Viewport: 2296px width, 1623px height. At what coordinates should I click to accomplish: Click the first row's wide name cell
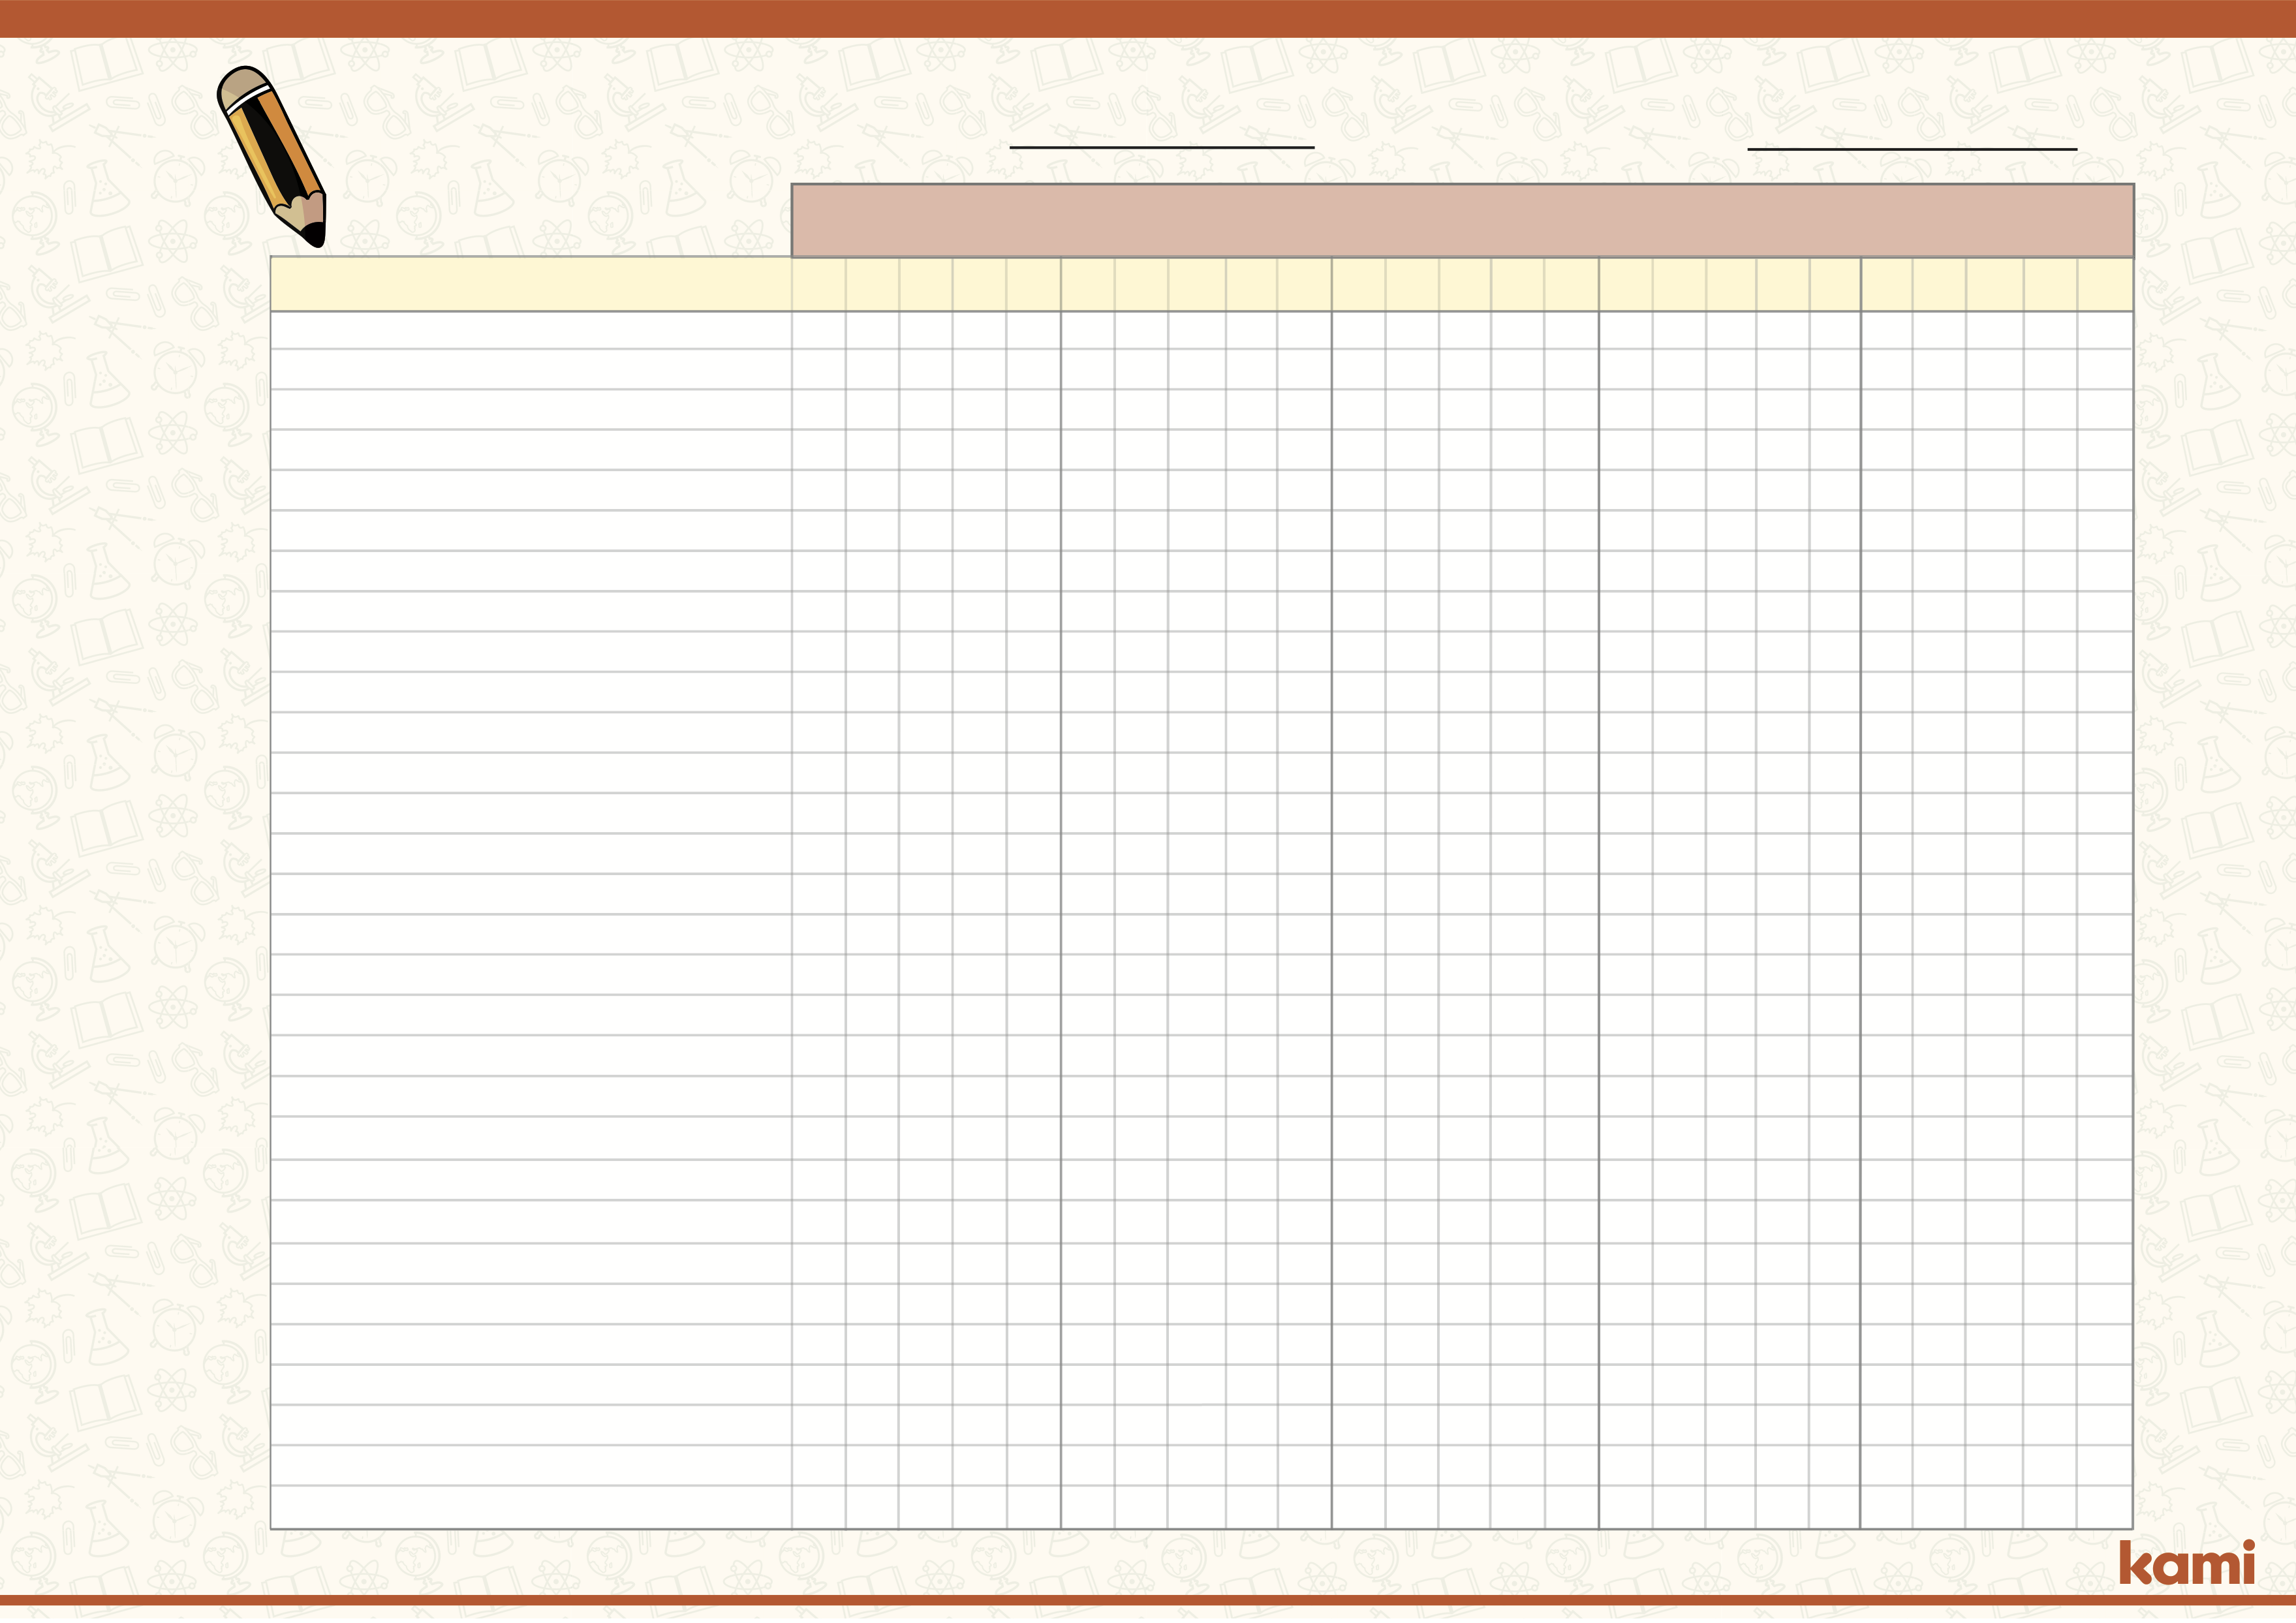(530, 330)
